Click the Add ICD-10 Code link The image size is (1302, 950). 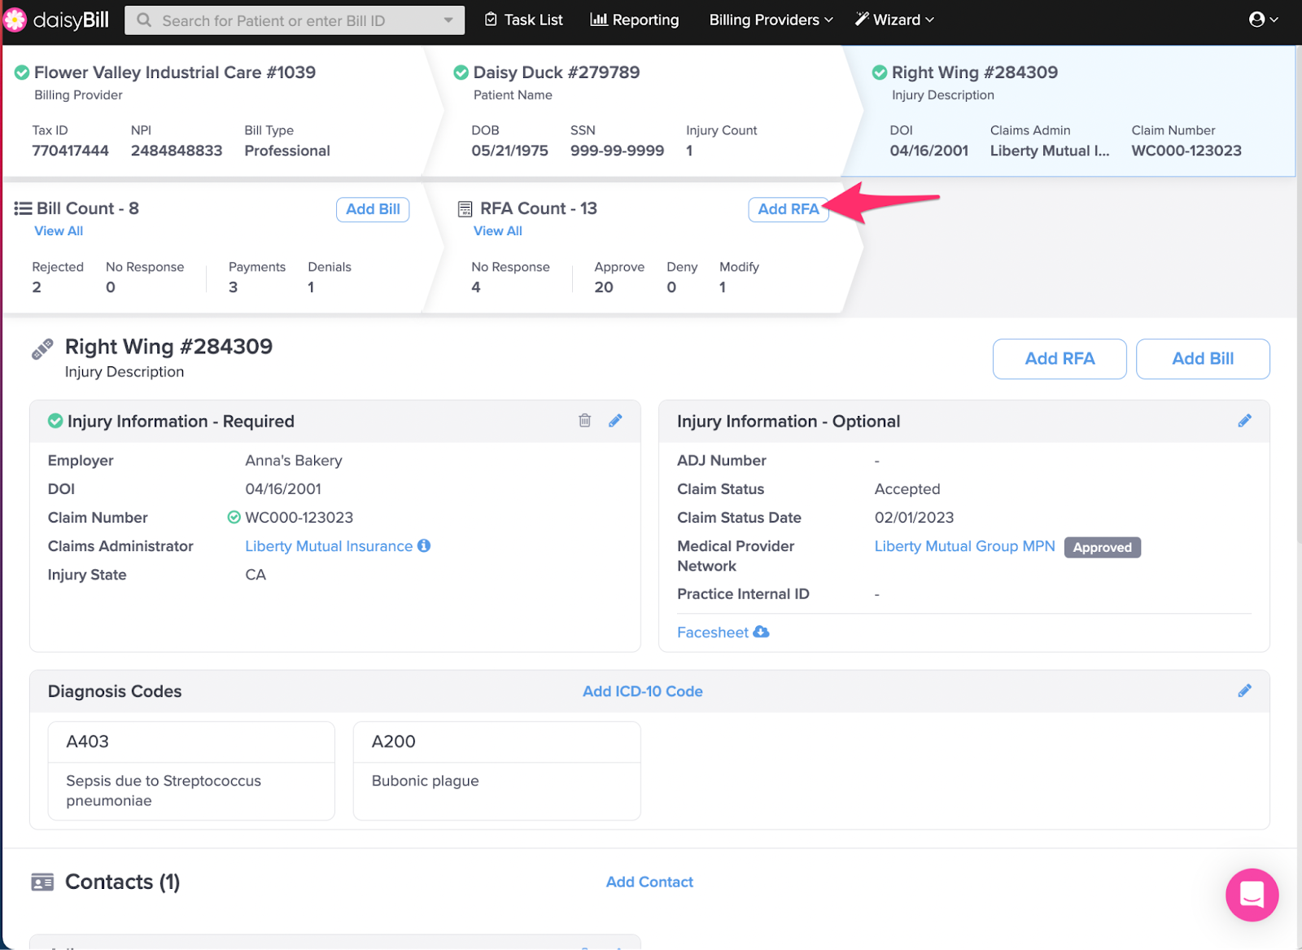[x=642, y=691]
